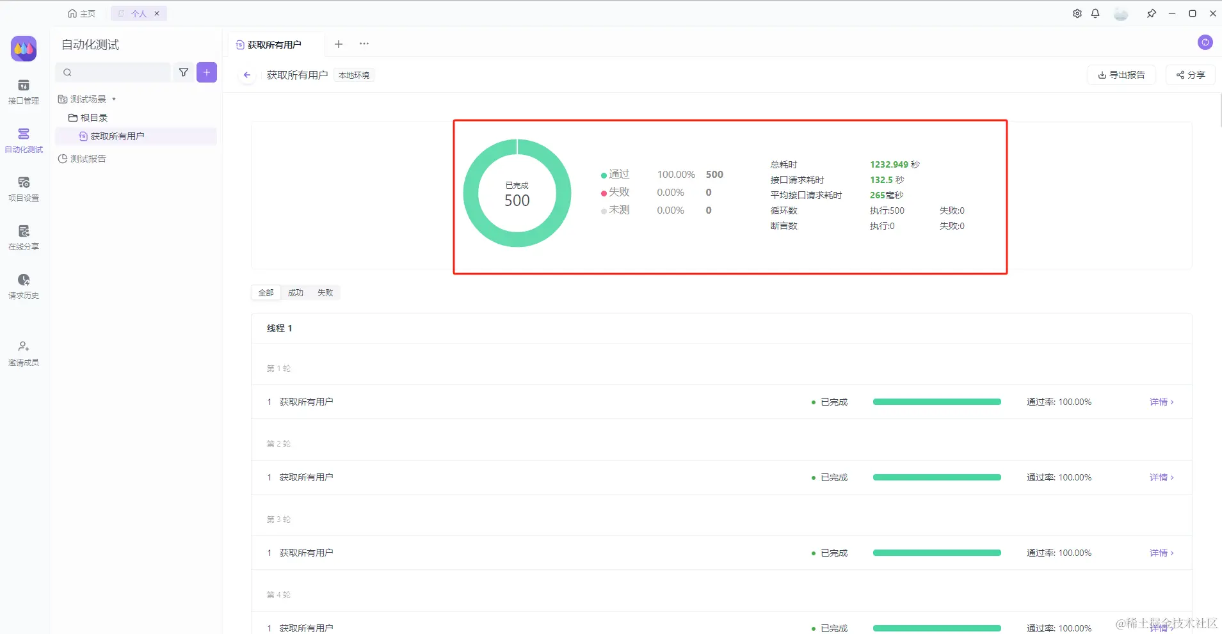The height and width of the screenshot is (634, 1222).
Task: Click the filter funnel icon
Action: click(184, 72)
